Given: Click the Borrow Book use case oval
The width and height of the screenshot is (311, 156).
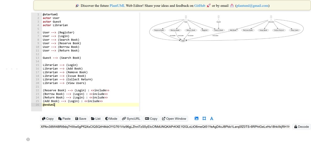Looking at the screenshot, I should tap(175, 30).
